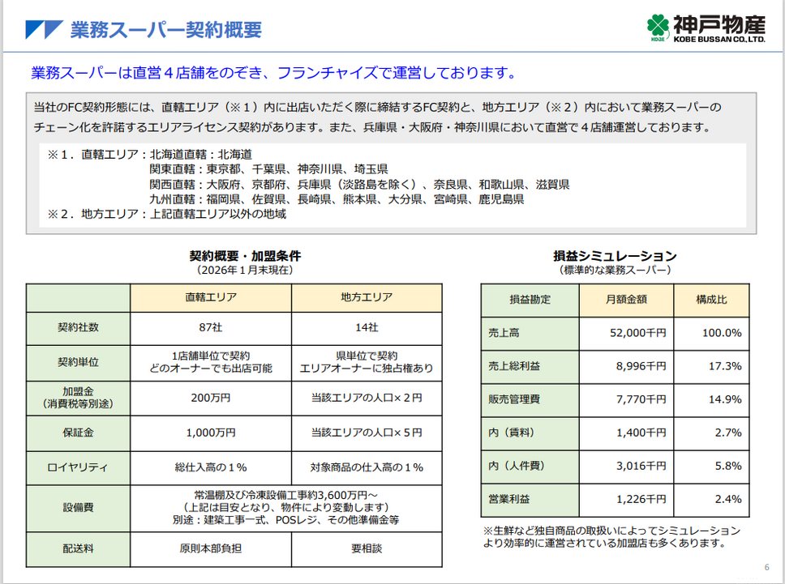This screenshot has width=785, height=584.
Task: Click the page number 6
Action: (766, 566)
